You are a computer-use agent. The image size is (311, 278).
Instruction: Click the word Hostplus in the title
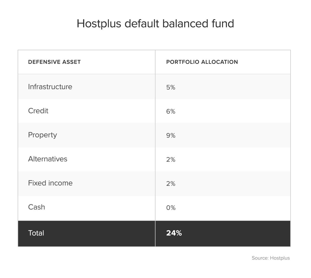point(99,24)
